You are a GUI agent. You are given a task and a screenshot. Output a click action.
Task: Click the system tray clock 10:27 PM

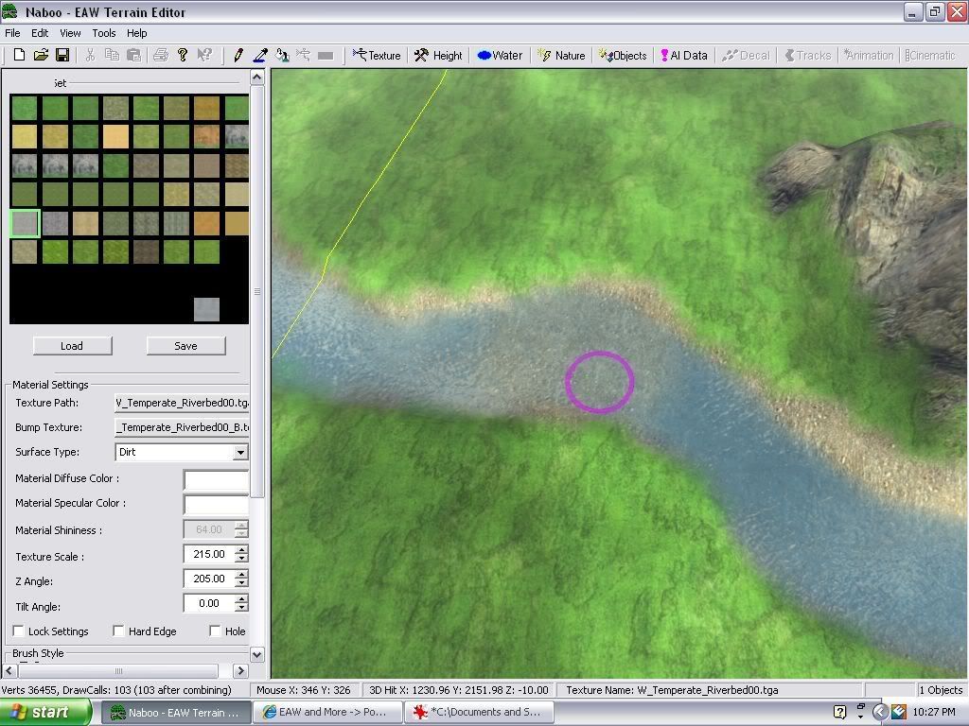tap(934, 713)
